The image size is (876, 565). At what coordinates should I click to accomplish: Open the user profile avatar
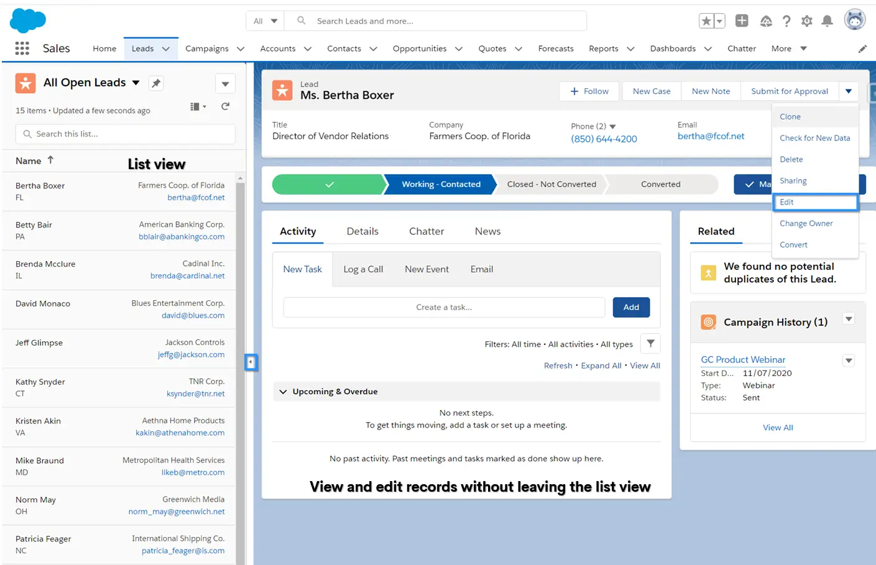pos(855,19)
